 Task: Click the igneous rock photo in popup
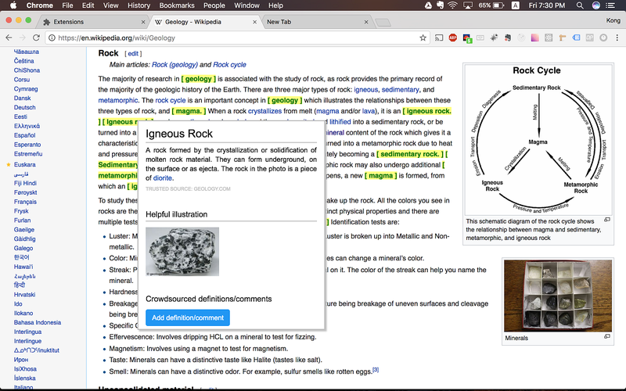coord(182,253)
